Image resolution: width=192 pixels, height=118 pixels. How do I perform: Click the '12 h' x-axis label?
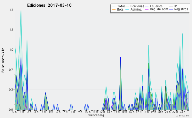pyautogui.click(x=102, y=112)
